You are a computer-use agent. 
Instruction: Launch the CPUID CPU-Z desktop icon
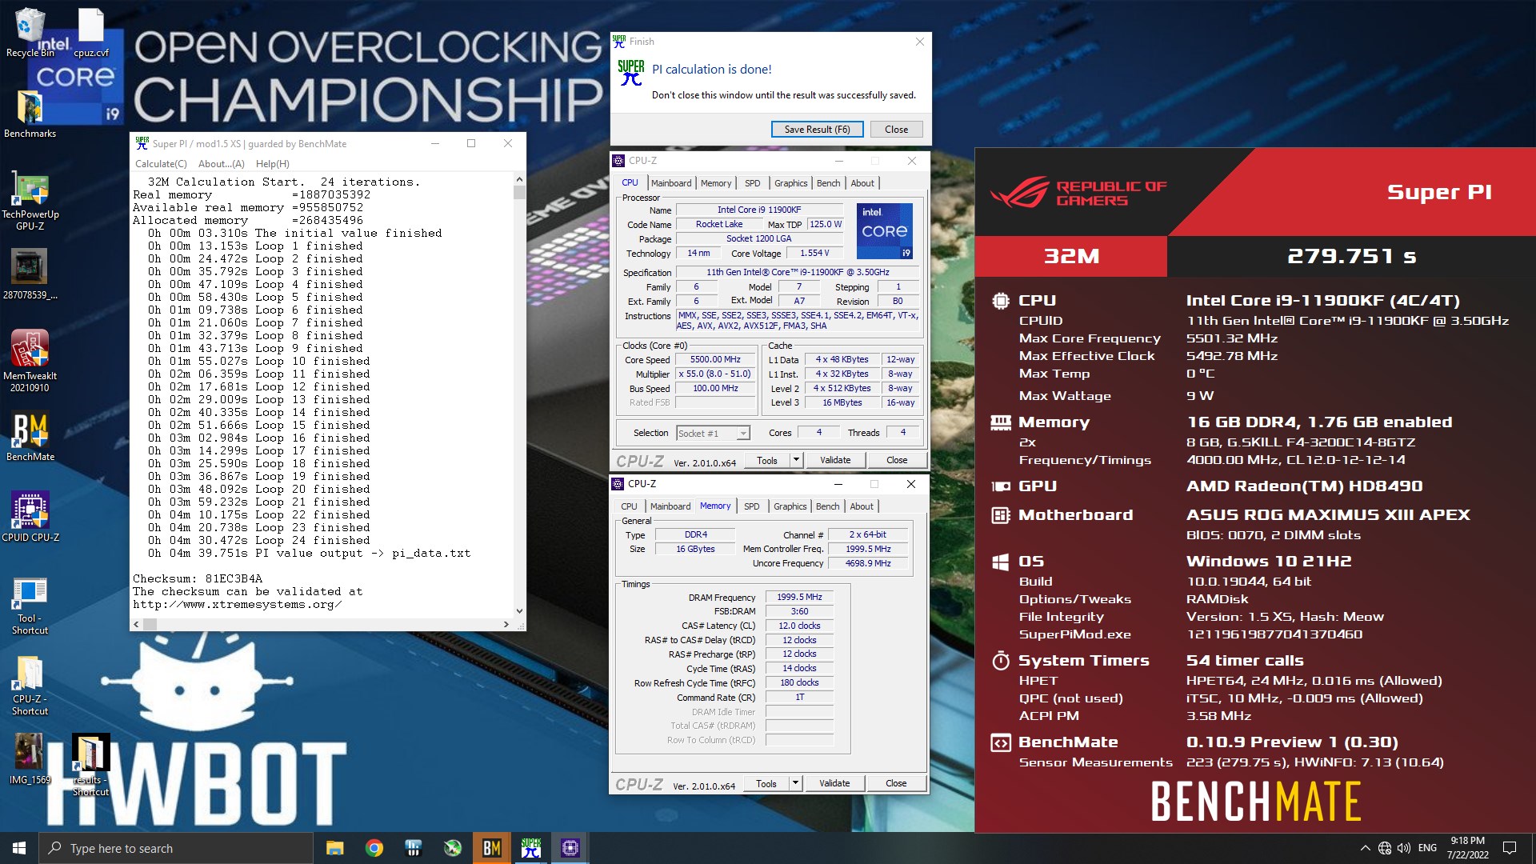[x=30, y=517]
